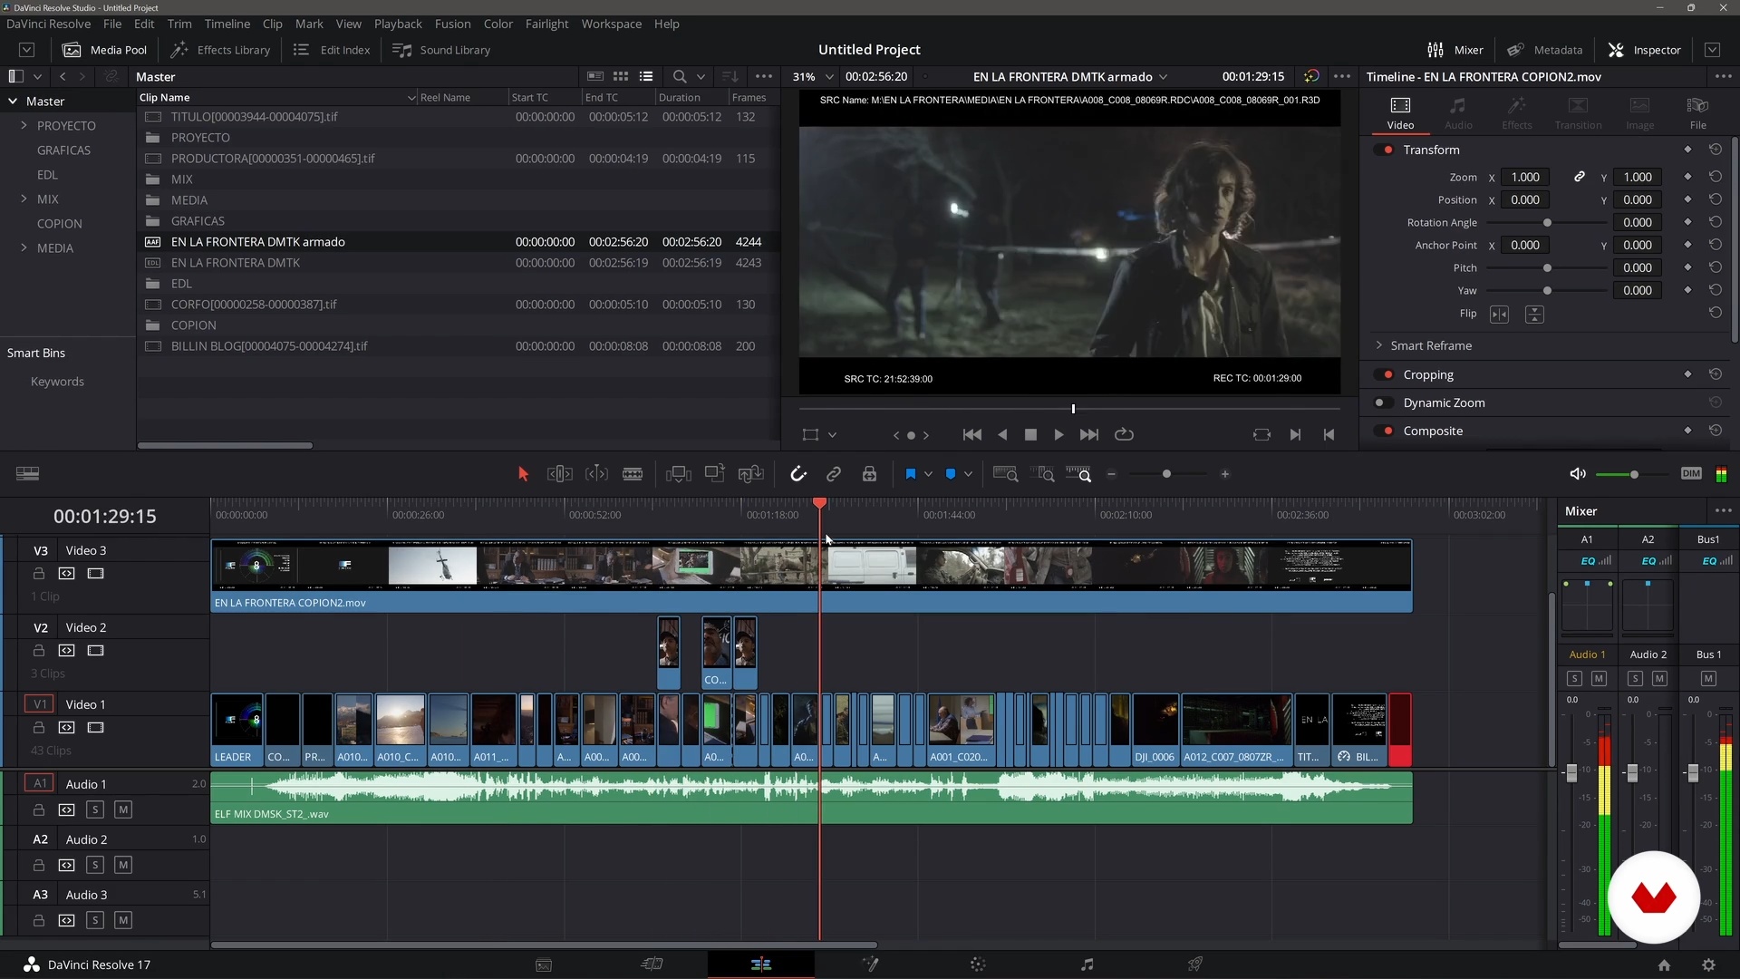Open the marker color dropdown arrow
Screen dimensions: 1740x979
point(968,473)
